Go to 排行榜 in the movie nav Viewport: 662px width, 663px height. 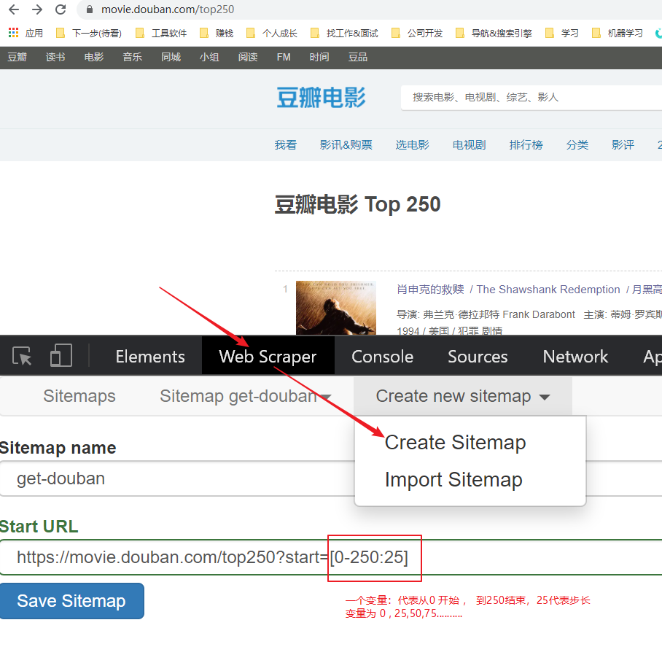tap(526, 145)
